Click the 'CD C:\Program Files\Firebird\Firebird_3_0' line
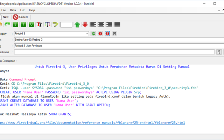The width and height of the screenshot is (224, 140). pos(50,84)
